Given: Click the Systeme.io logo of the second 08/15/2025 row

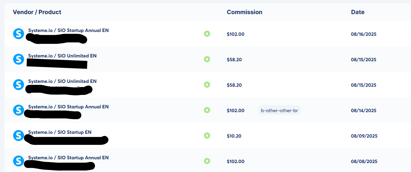Looking at the screenshot, I should tap(19, 85).
